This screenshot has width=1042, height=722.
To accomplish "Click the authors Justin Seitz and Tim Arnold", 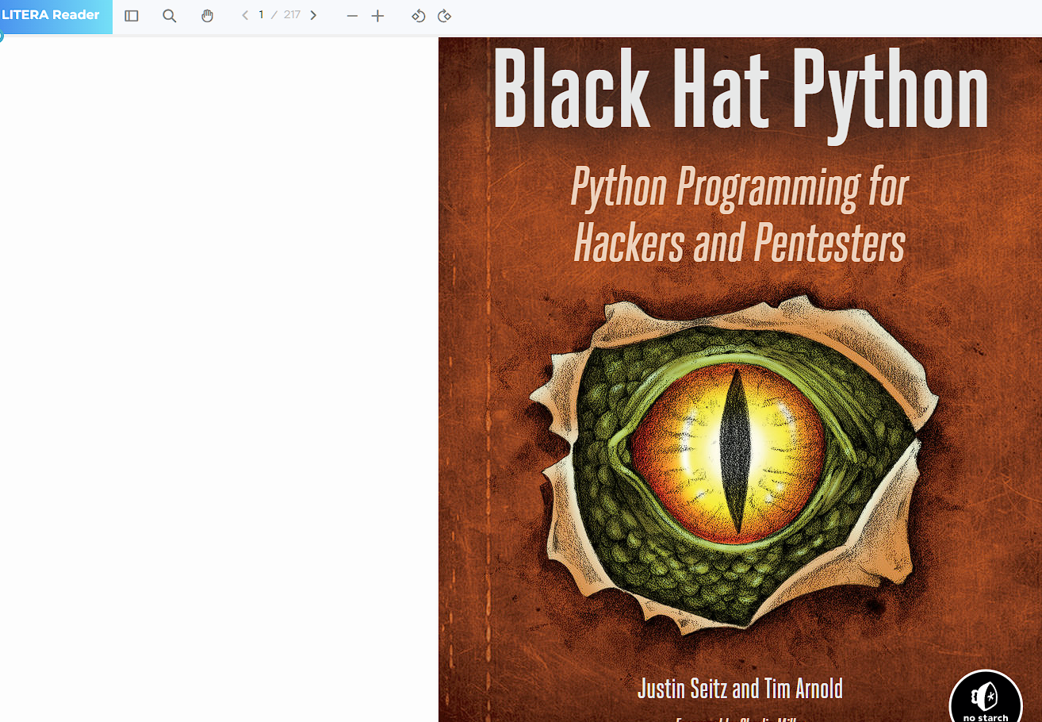I will coord(739,688).
